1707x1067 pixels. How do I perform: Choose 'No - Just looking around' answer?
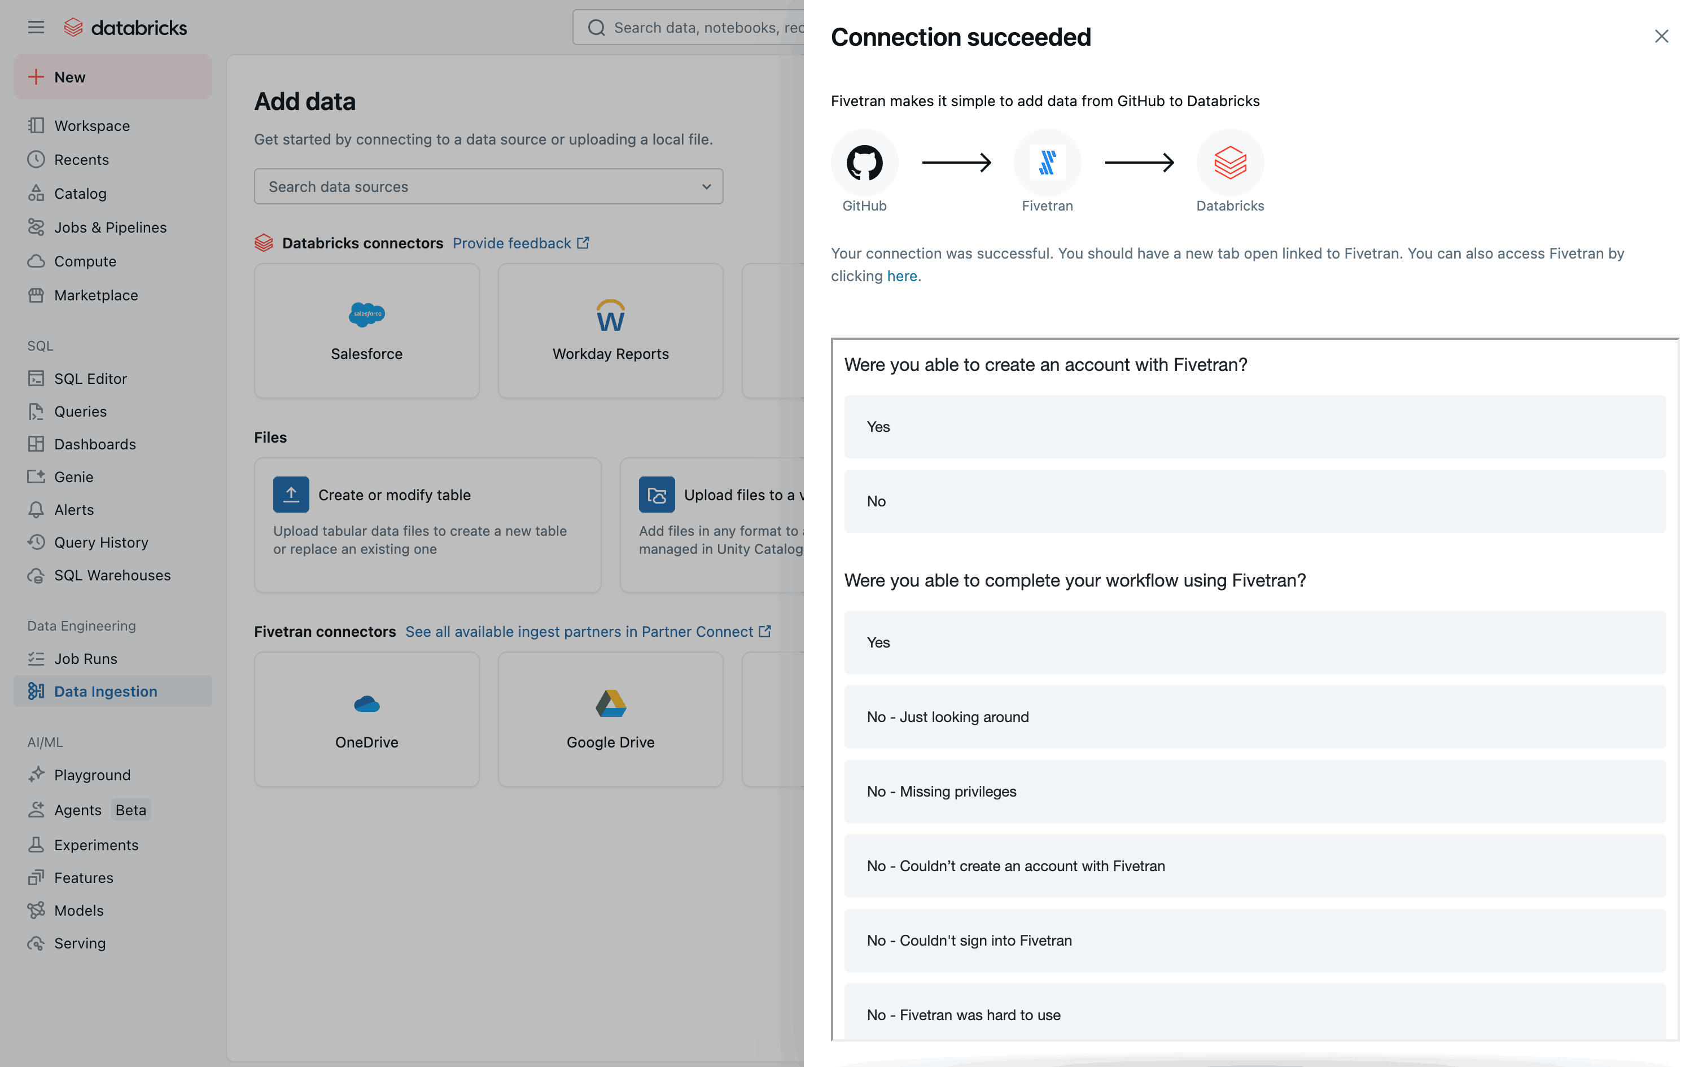(1254, 717)
